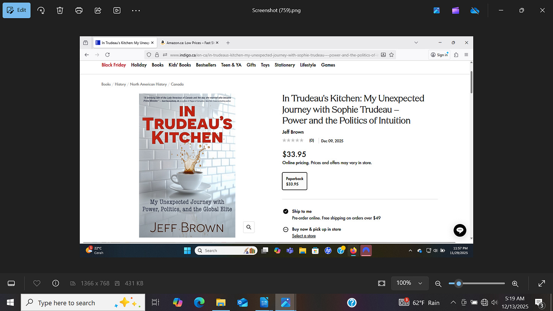Open the notification center with 3 alerts

(x=539, y=302)
